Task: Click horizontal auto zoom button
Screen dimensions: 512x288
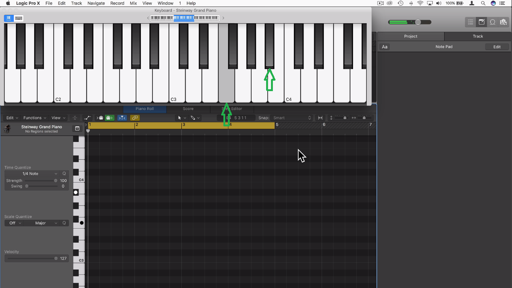Action: 320,118
